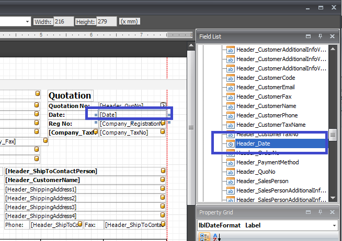The height and width of the screenshot is (241, 342).
Task: Click database icon on [Header_ShippingAddress2] field
Action: 163,197
